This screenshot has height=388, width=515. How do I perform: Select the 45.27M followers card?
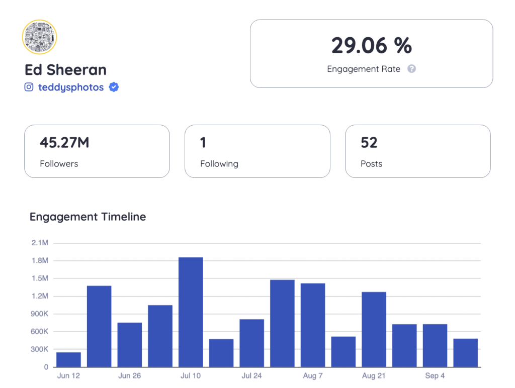coord(97,151)
